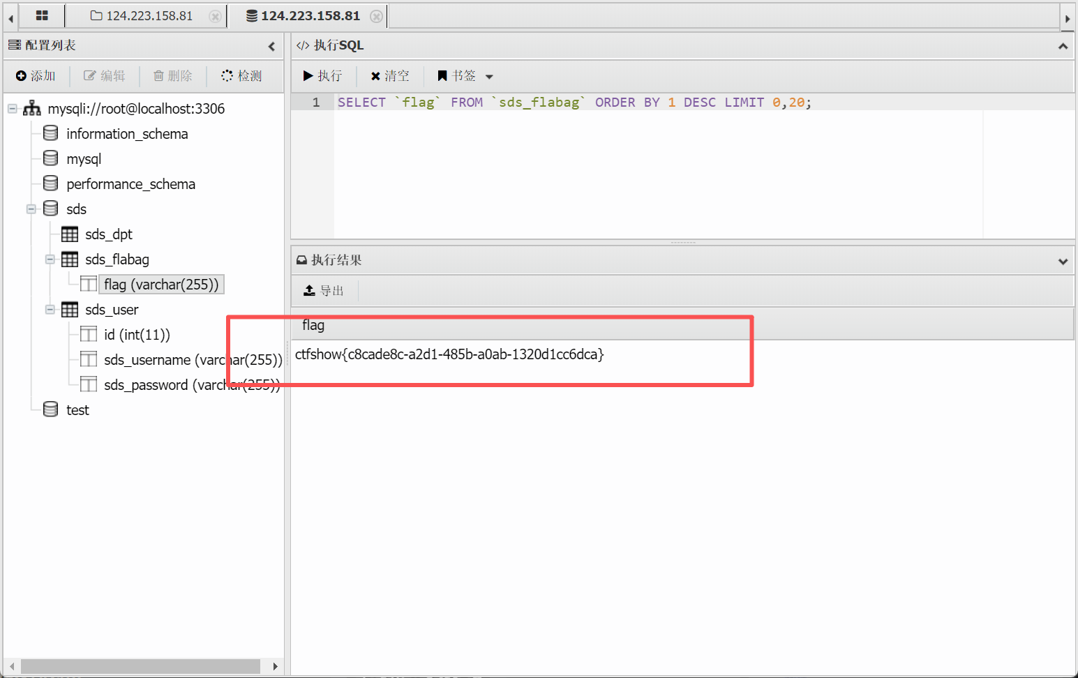Select the sds_flabag table
Image resolution: width=1078 pixels, height=678 pixels.
(117, 259)
